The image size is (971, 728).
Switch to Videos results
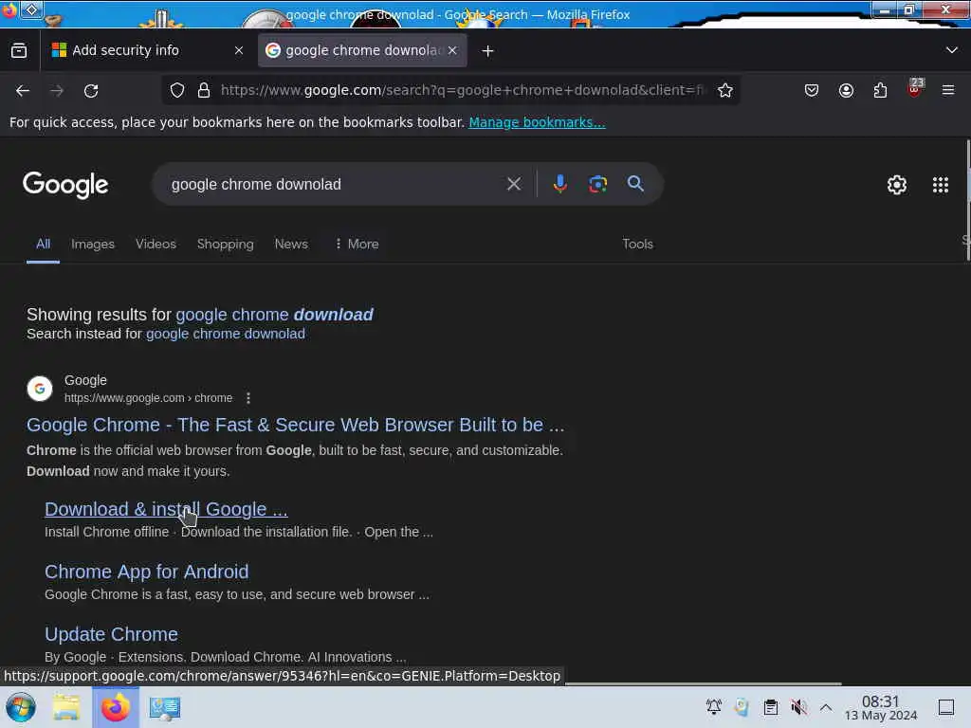[x=156, y=244]
